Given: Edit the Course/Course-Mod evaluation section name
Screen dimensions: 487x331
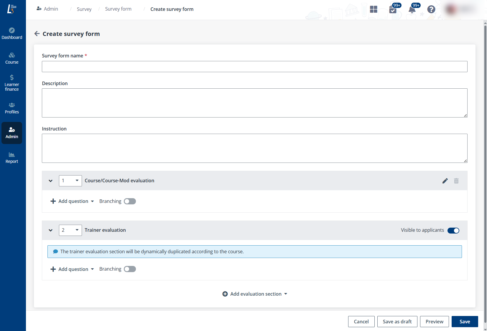Looking at the screenshot, I should point(445,181).
